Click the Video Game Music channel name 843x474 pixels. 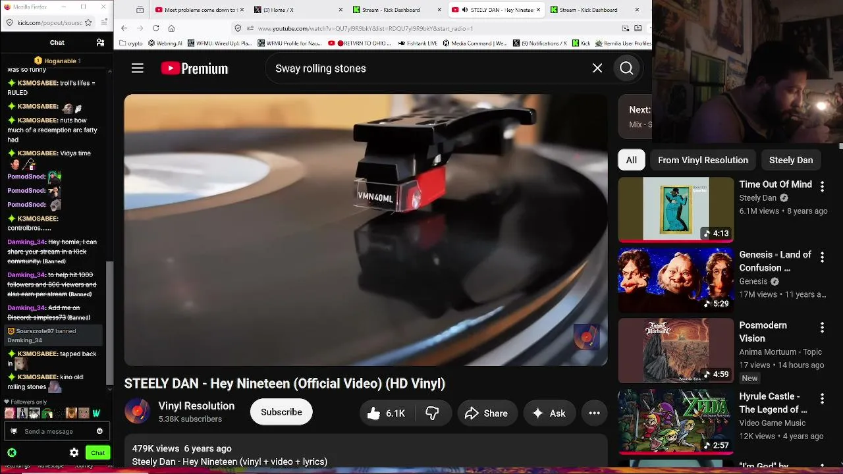coord(772,423)
